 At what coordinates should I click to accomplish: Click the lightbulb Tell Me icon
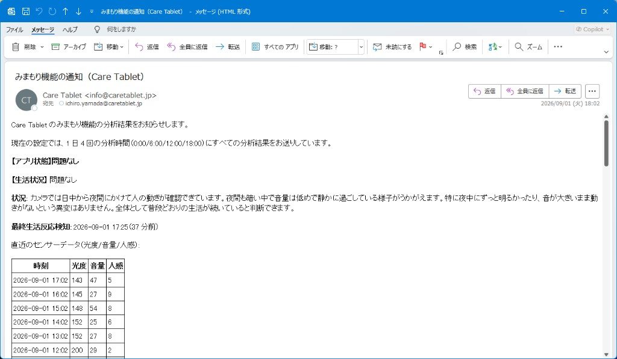coord(97,29)
